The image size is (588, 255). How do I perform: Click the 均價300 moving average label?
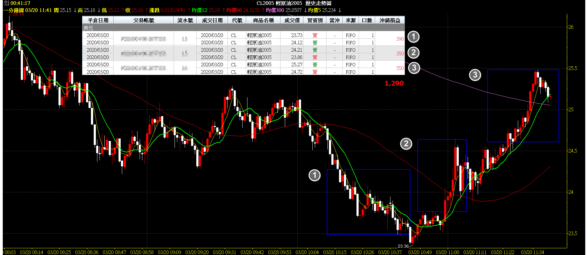(275, 10)
